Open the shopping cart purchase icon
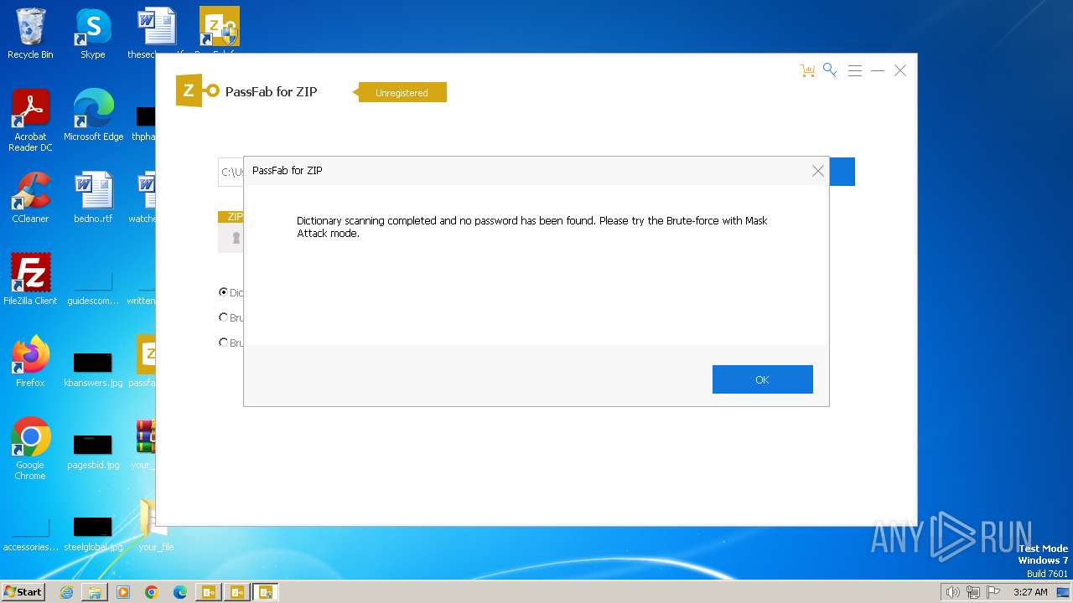1073x603 pixels. [x=807, y=71]
